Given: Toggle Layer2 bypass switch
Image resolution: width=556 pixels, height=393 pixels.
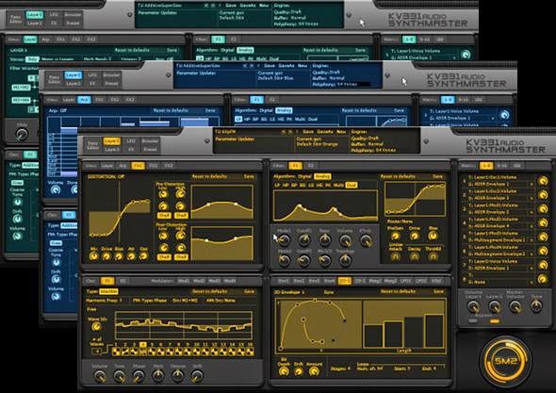Looking at the screenshot, I should click(495, 321).
